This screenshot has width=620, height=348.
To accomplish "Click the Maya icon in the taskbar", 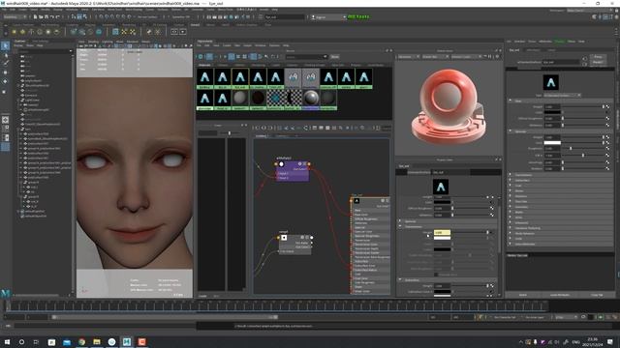I will pyautogui.click(x=127, y=341).
